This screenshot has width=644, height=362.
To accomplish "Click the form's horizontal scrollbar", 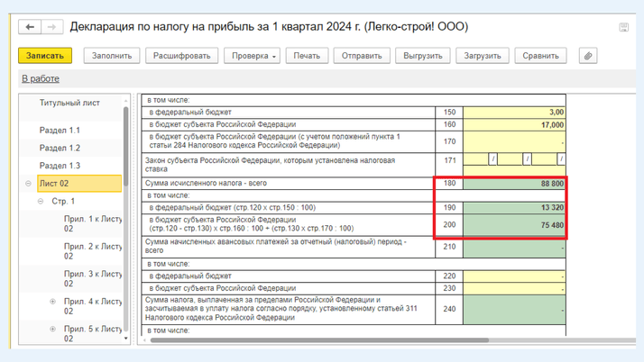I will 319,340.
